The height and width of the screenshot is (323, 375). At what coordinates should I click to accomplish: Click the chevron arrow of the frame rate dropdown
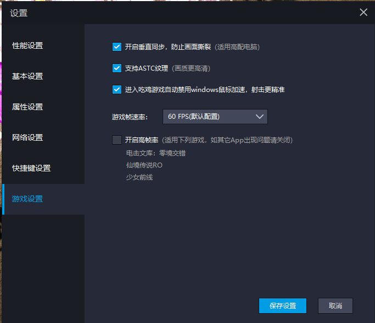click(x=260, y=117)
